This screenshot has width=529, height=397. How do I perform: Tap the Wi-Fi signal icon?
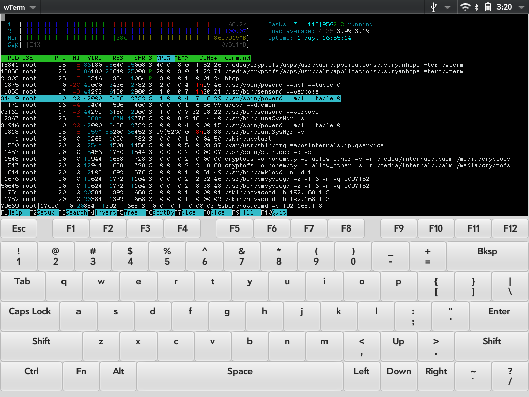pos(465,7)
